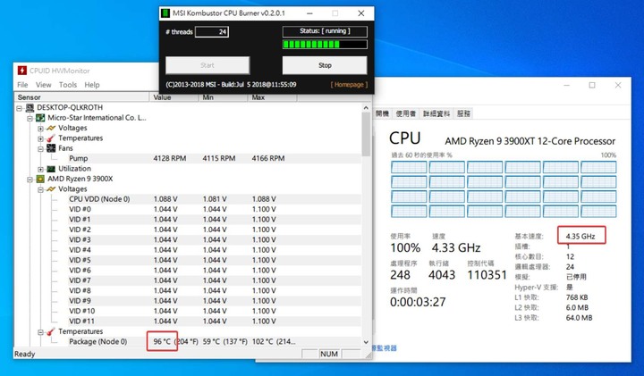Click the Utilization icon in HWMonitor tree

[x=51, y=169]
